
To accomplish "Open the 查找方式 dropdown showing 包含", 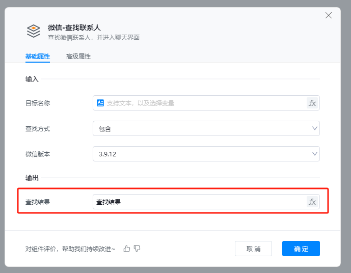I will coord(206,128).
